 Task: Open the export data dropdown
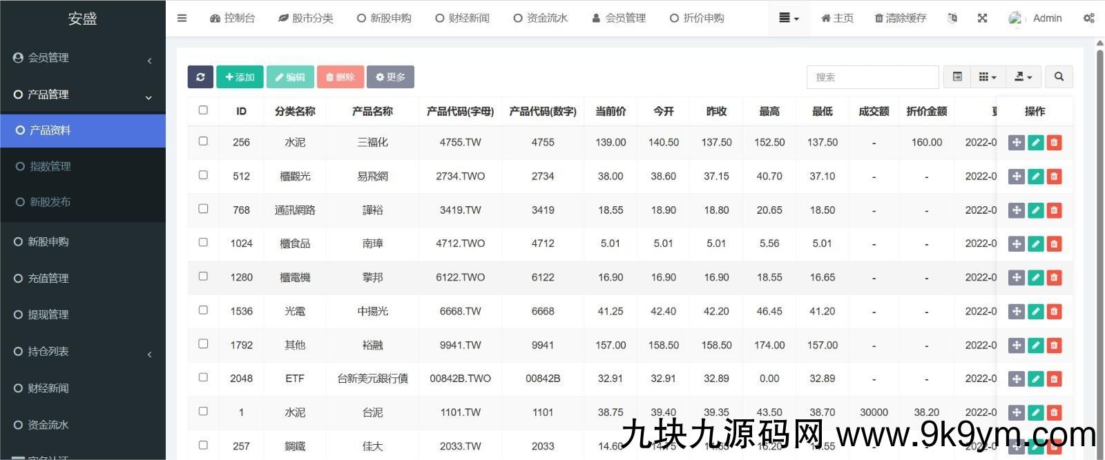coord(1023,77)
